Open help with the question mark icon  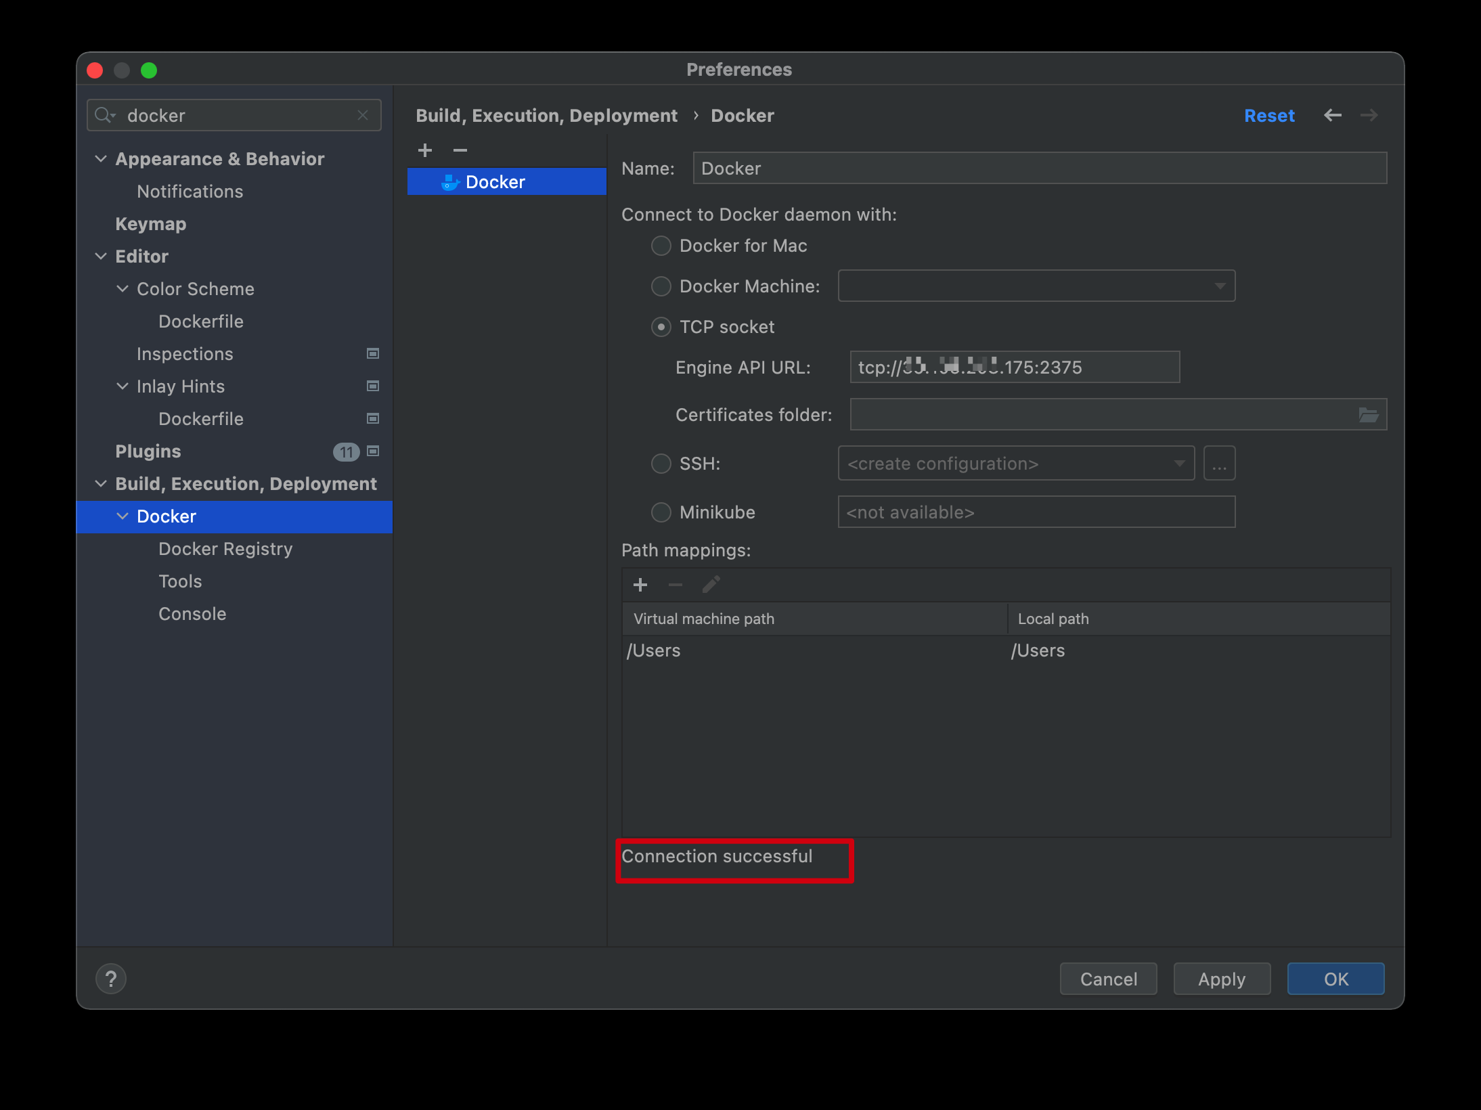(x=111, y=979)
